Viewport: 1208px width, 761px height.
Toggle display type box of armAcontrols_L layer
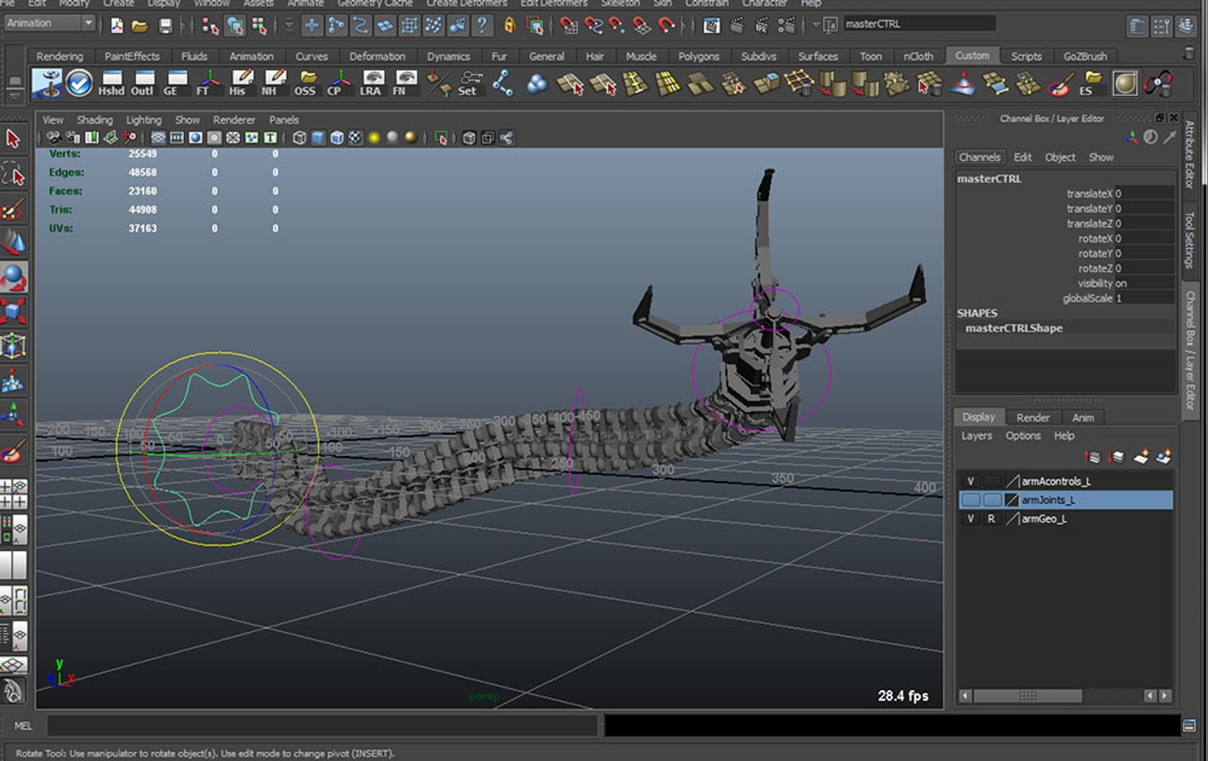pyautogui.click(x=992, y=481)
